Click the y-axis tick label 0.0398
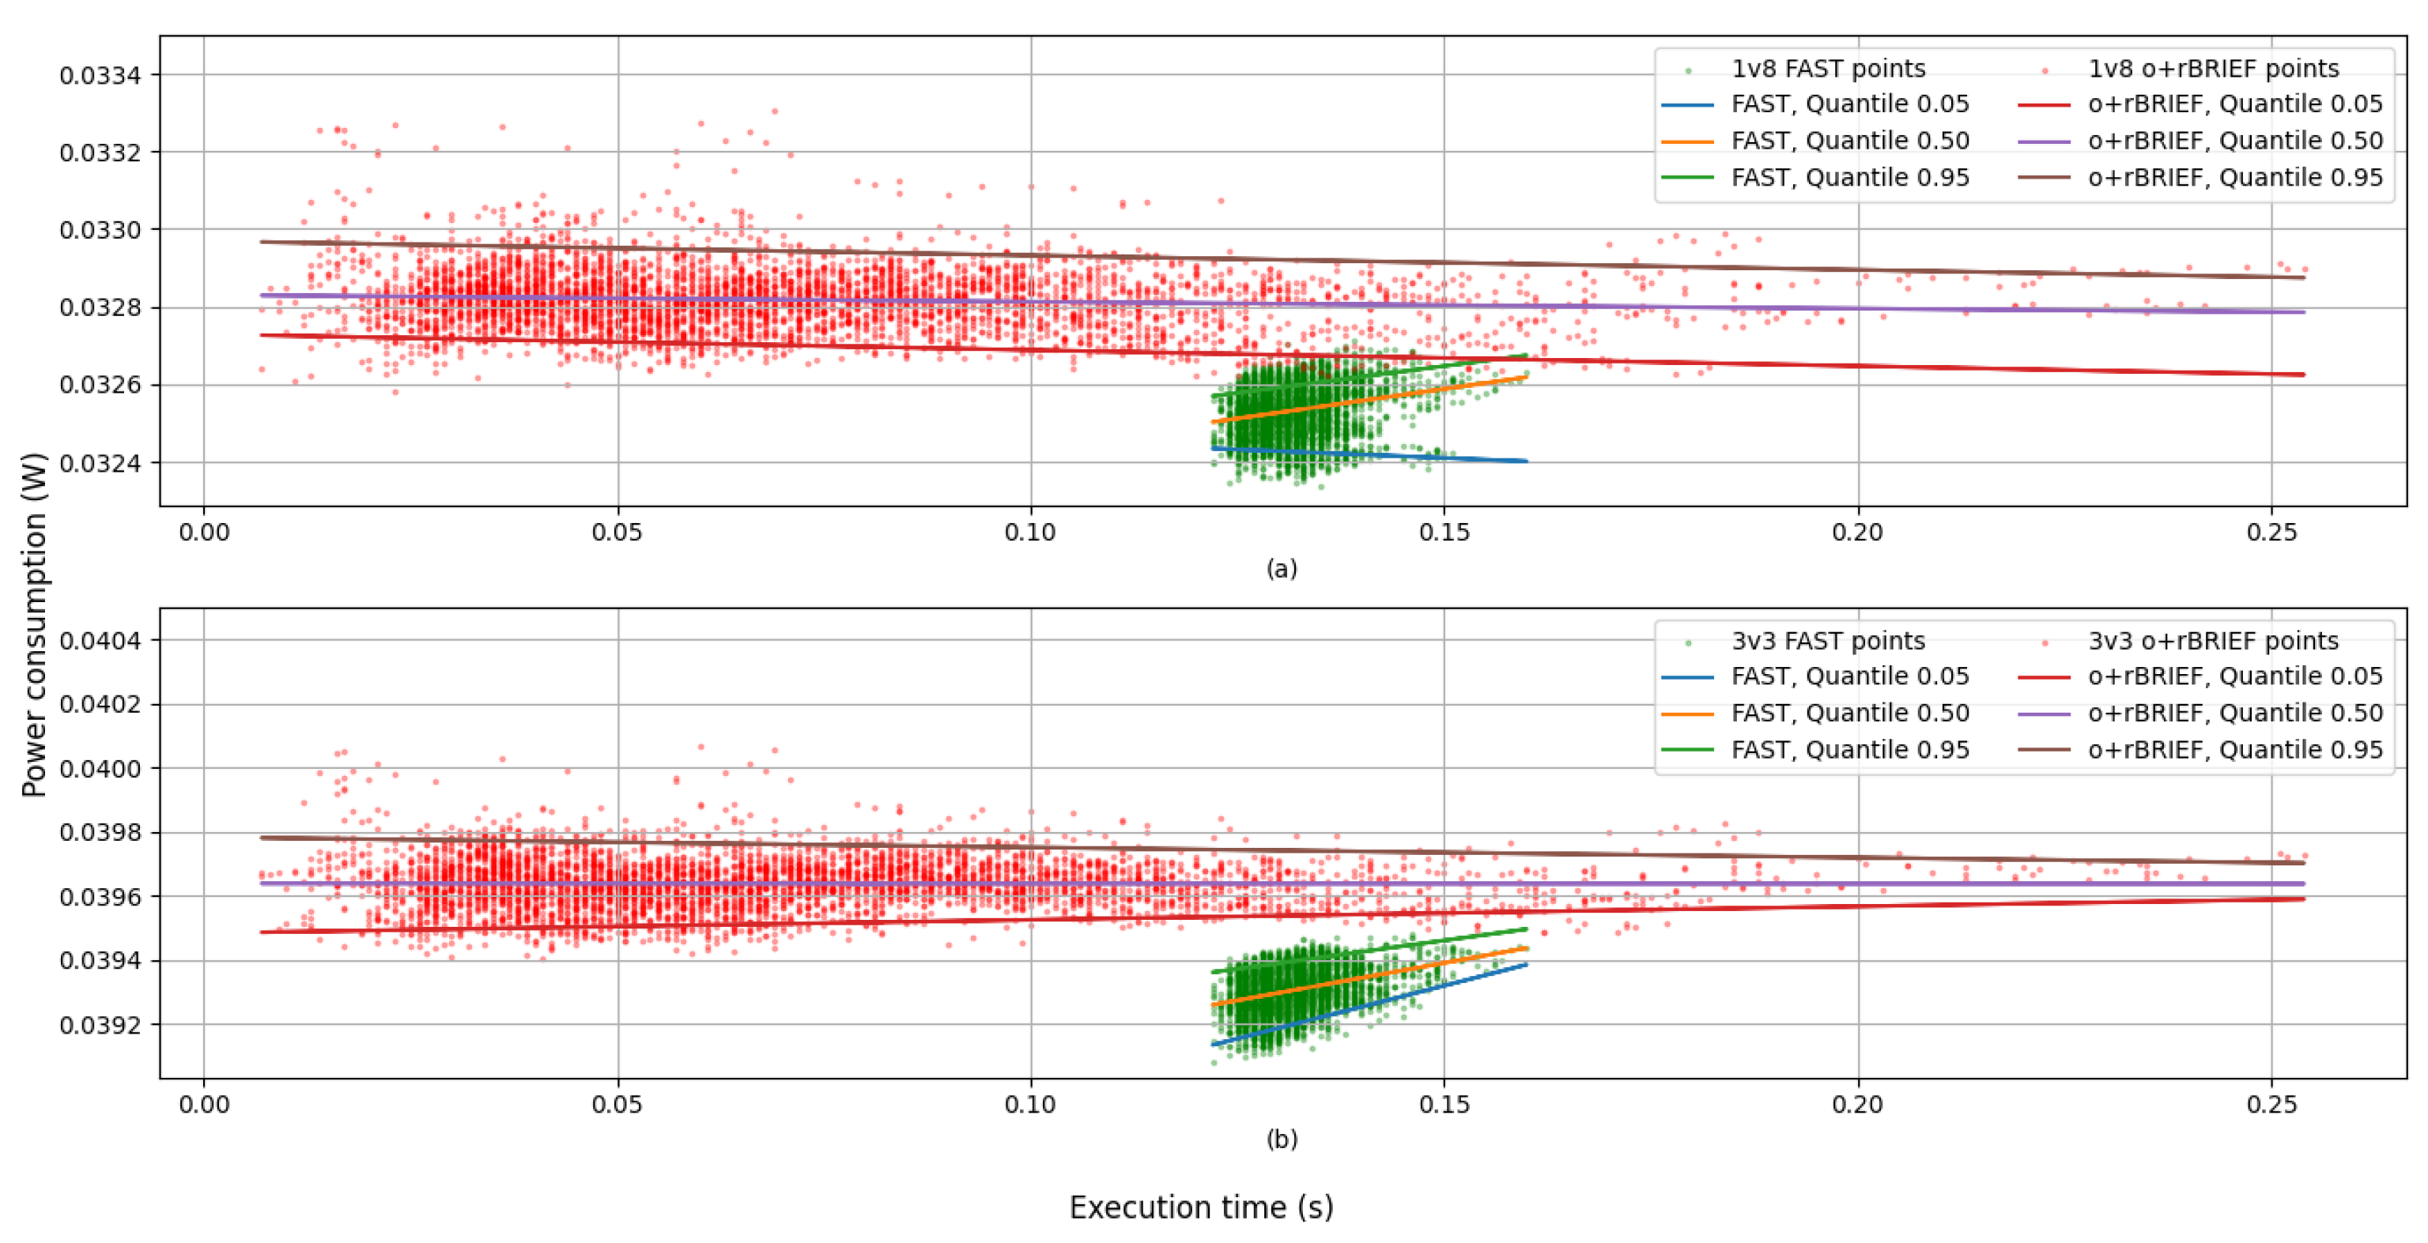 (x=101, y=833)
